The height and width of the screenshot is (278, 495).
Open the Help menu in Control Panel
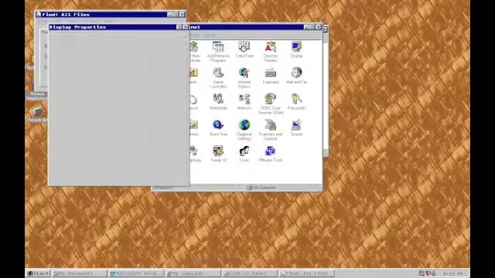click(x=210, y=35)
